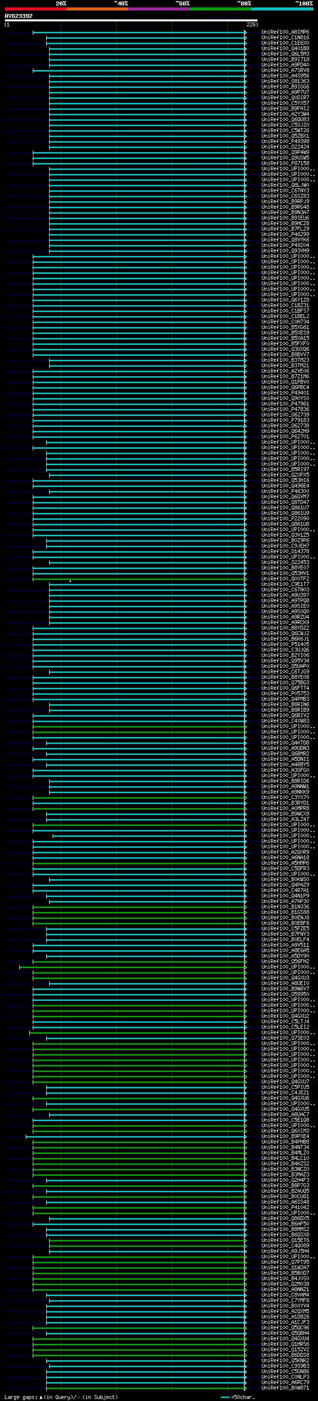This screenshot has width=318, height=1401.
Task: Select the AV623392 query name
Action: [x=18, y=16]
